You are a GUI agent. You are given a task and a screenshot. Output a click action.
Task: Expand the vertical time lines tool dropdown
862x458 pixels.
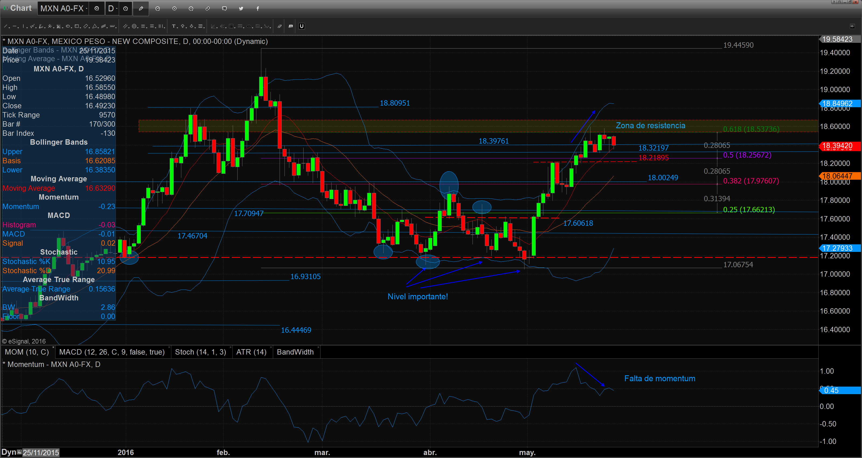click(x=165, y=28)
